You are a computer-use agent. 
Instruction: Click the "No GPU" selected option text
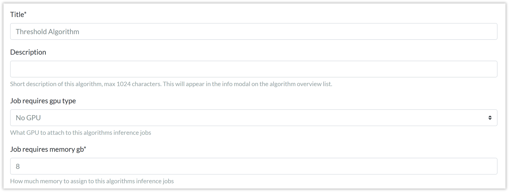click(x=28, y=118)
